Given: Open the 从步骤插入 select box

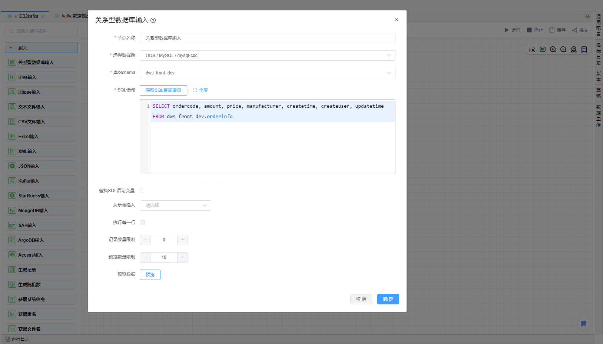Looking at the screenshot, I should tap(175, 206).
